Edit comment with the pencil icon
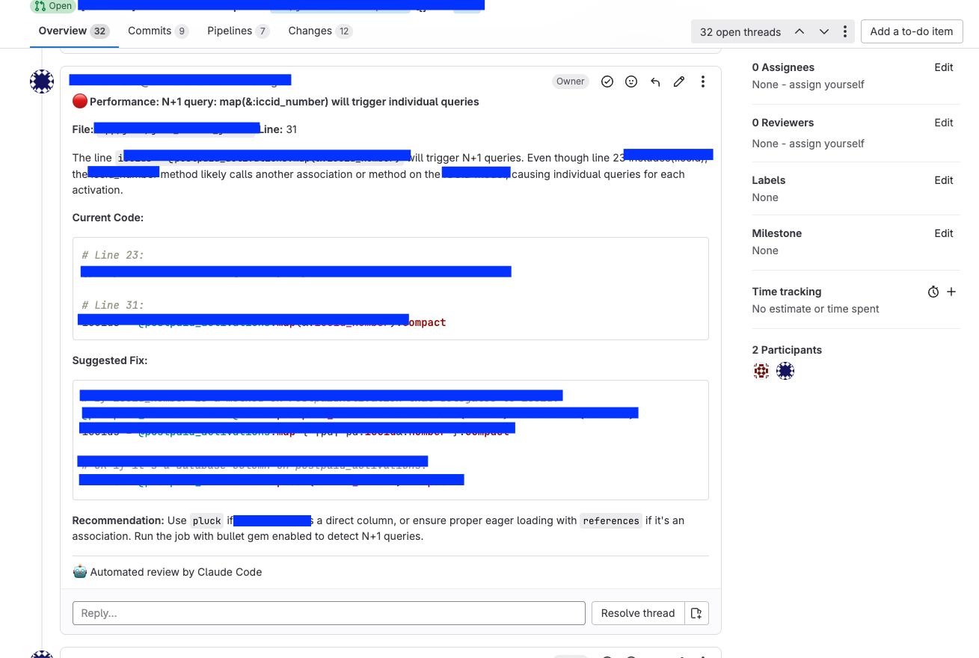This screenshot has height=658, width=979. coord(679,82)
